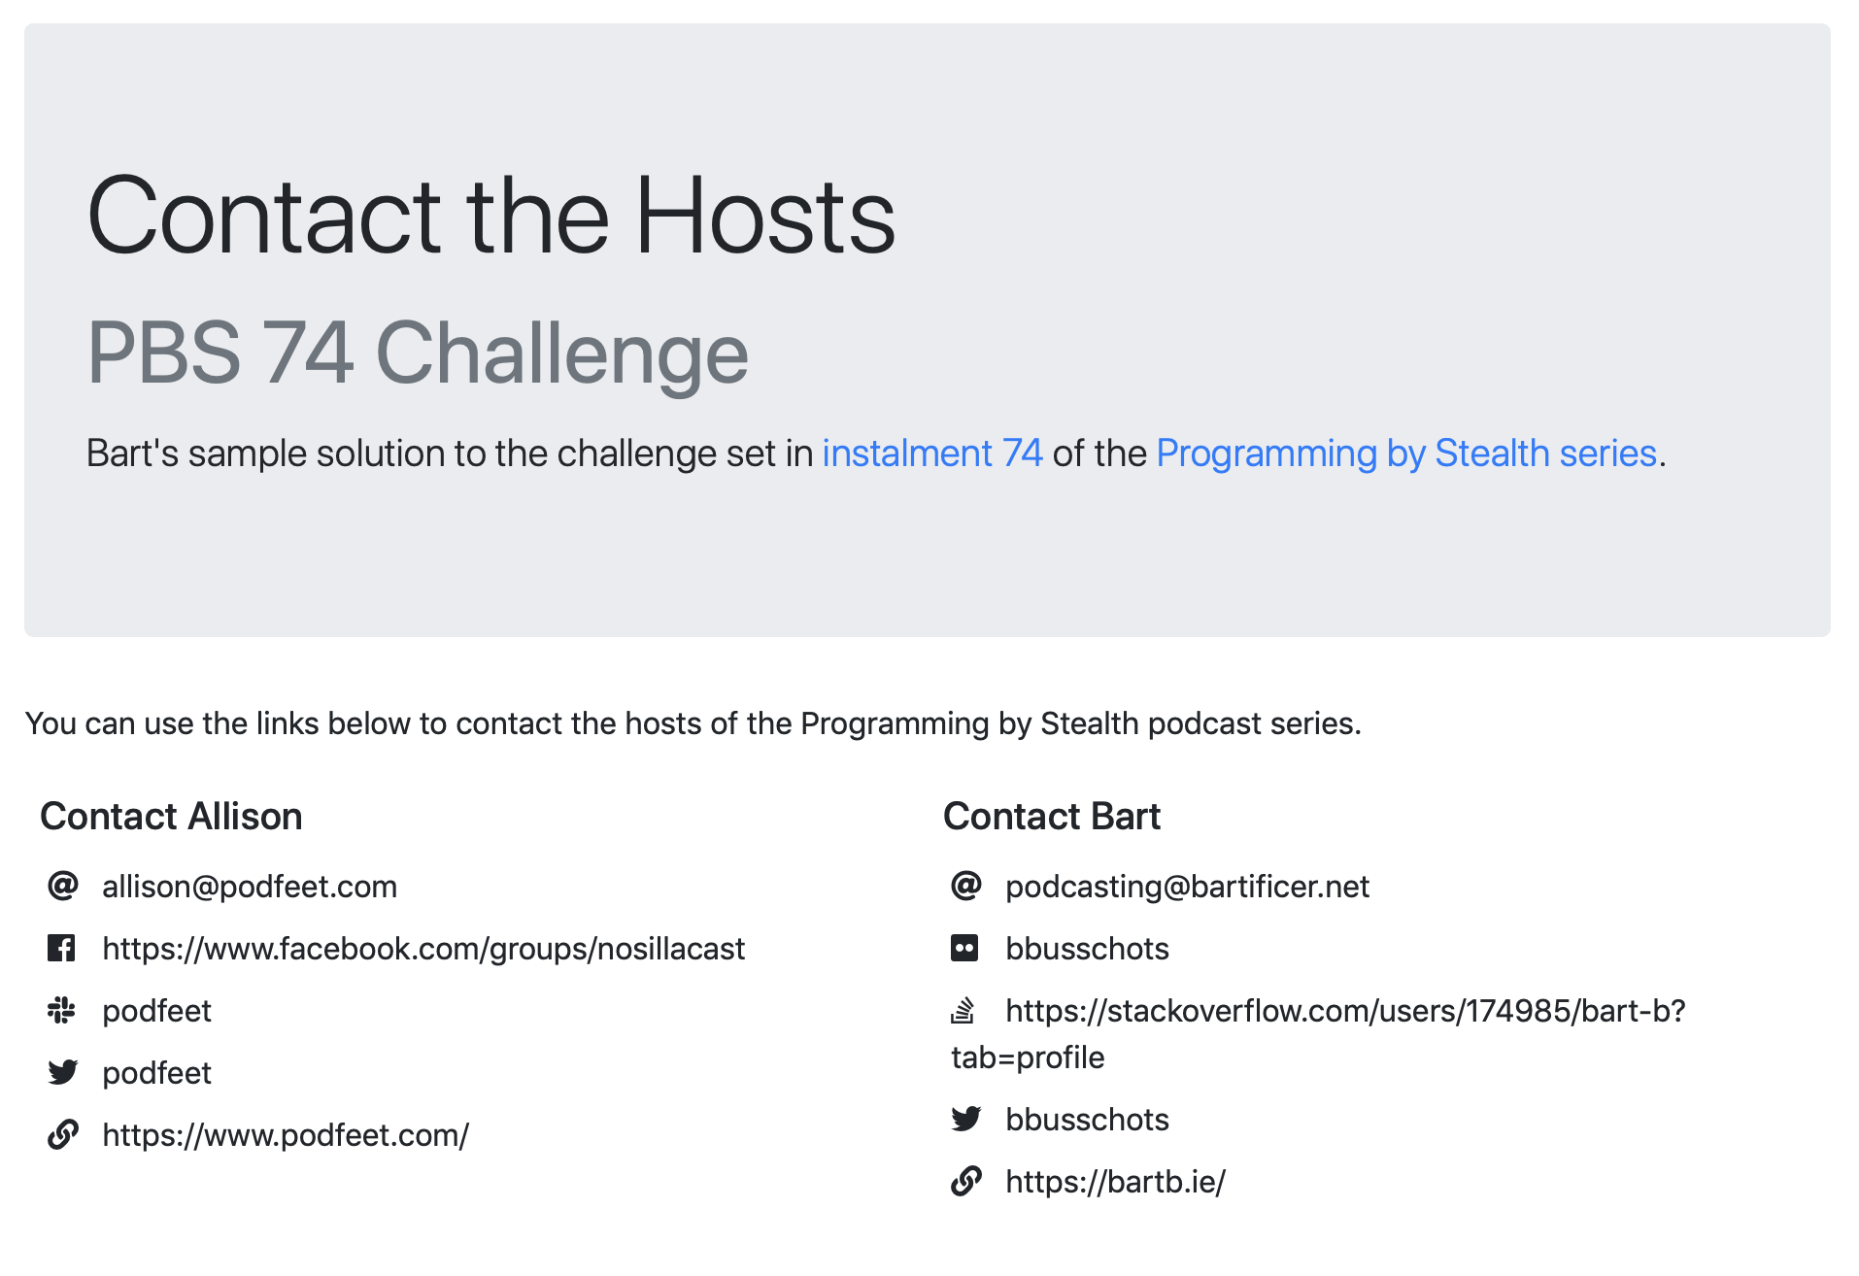Click the Stack Overflow icon in Contact Bart
1859x1276 pixels.
(x=963, y=1010)
